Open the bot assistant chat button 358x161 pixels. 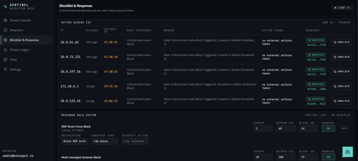[347, 152]
